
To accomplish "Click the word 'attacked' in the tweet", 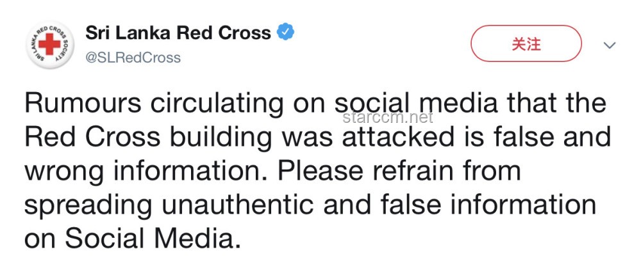I will (x=398, y=137).
